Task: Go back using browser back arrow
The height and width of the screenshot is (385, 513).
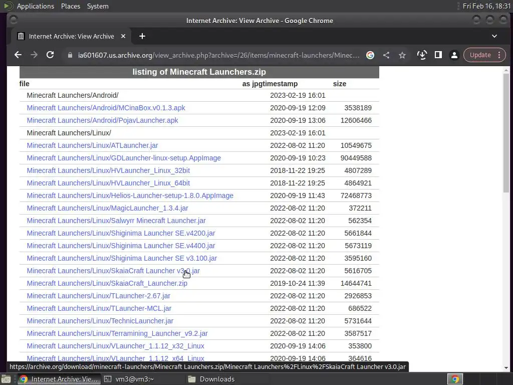Action: 18,55
